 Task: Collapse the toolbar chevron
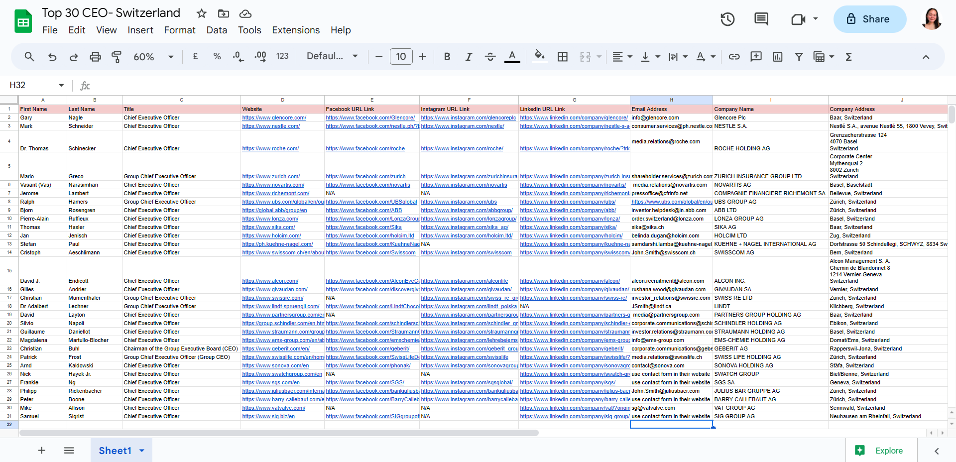click(x=926, y=57)
